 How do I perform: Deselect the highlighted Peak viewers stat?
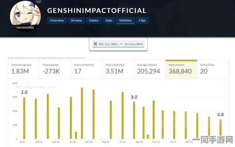click(181, 69)
